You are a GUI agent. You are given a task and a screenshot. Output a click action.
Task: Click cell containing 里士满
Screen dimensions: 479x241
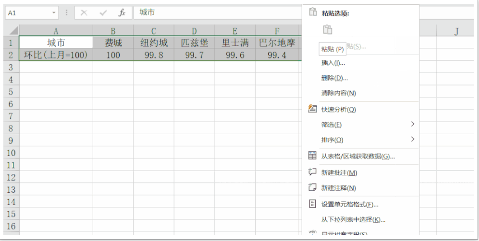(235, 43)
